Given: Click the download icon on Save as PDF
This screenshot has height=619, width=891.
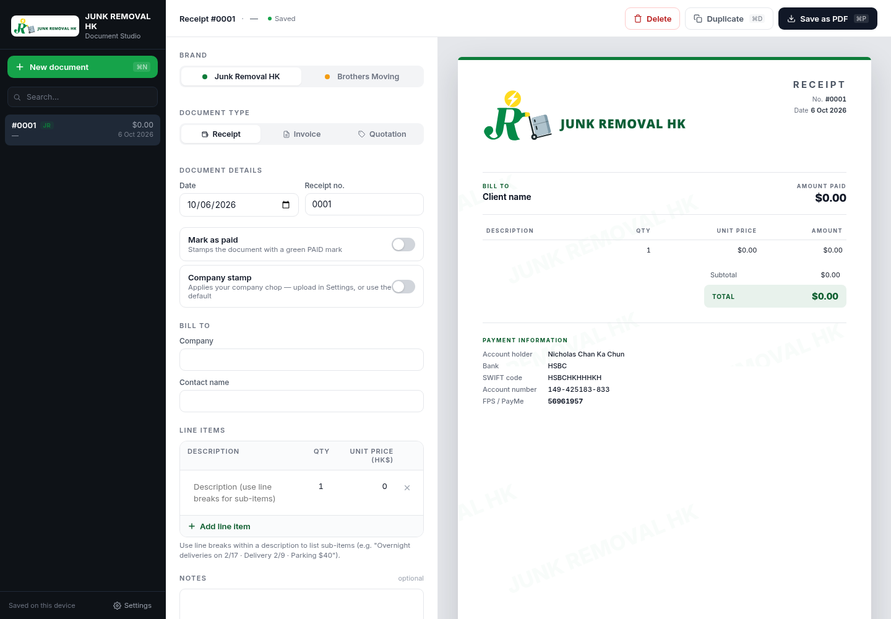Looking at the screenshot, I should [x=791, y=19].
